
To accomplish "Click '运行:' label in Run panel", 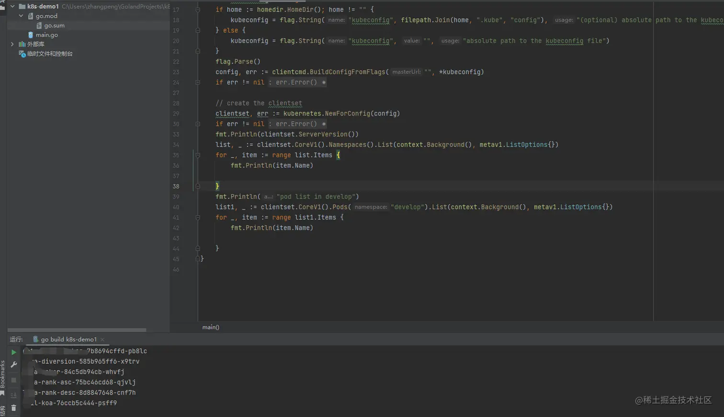I will 16,339.
